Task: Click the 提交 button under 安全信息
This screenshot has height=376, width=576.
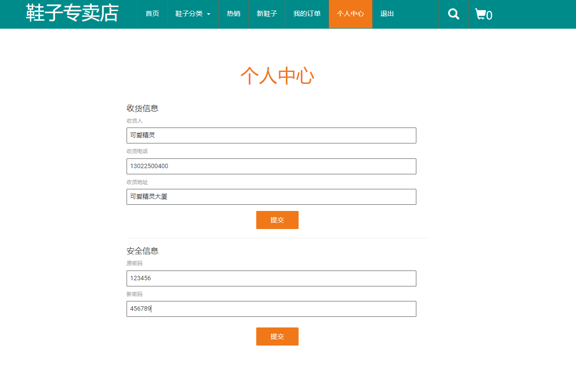Action: tap(277, 336)
